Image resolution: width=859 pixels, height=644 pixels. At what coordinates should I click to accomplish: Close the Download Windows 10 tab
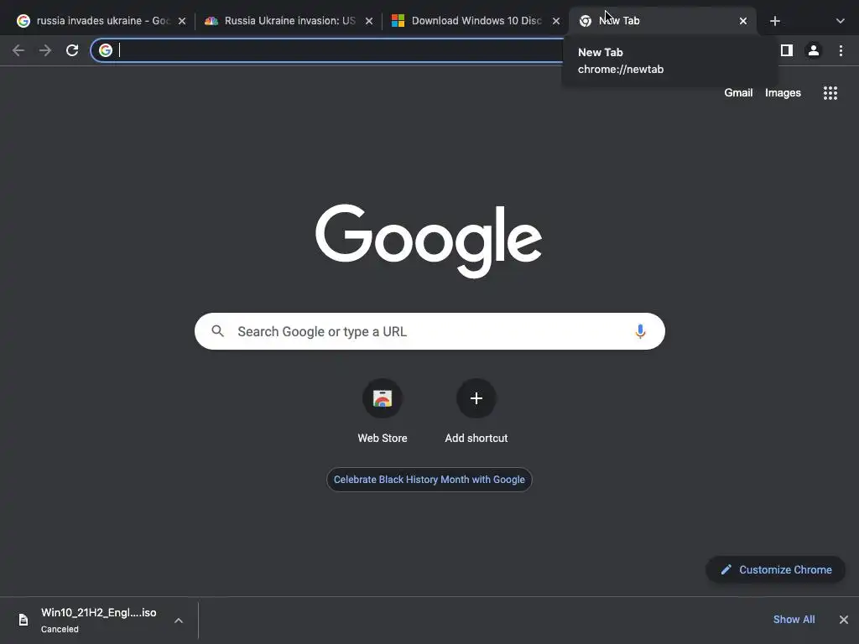[556, 21]
